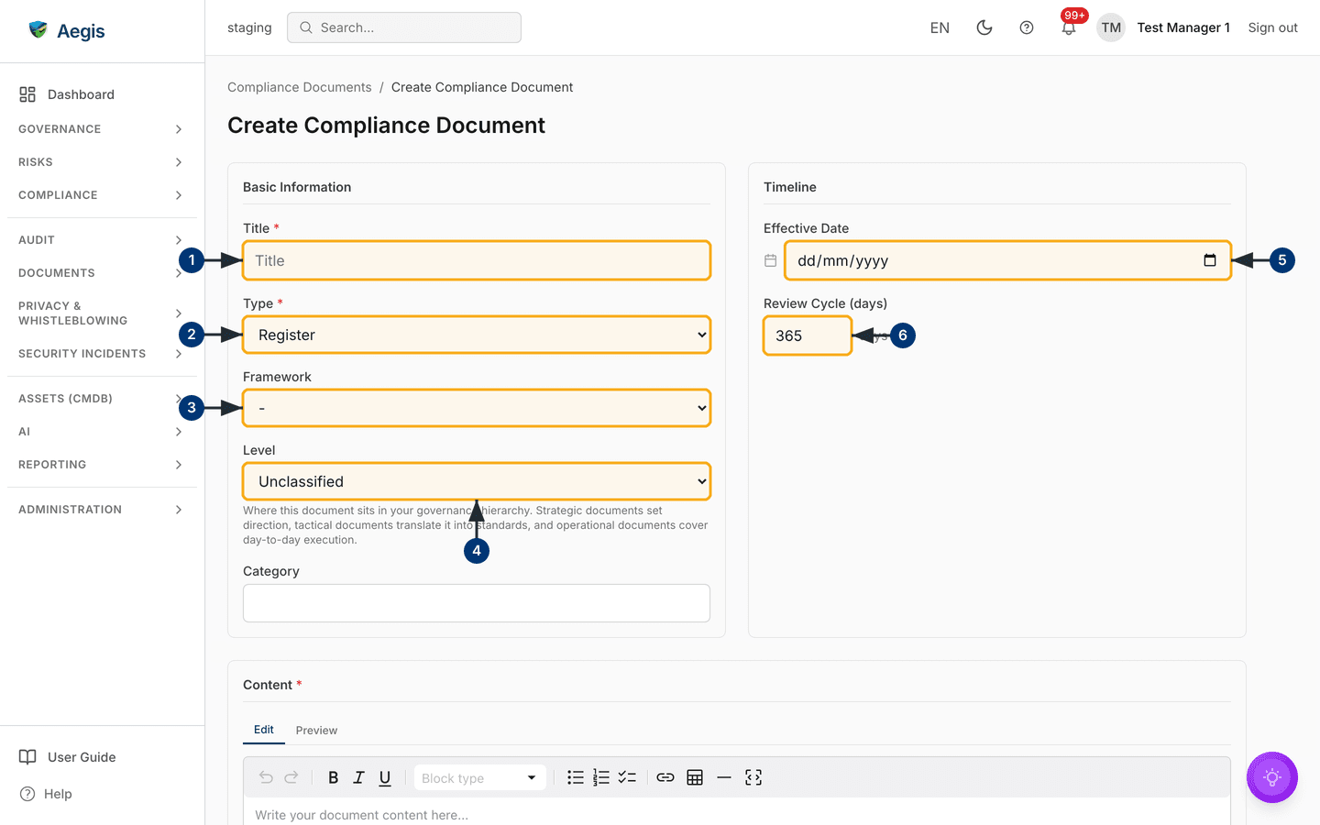Toggle fullscreen editor mode

(753, 777)
